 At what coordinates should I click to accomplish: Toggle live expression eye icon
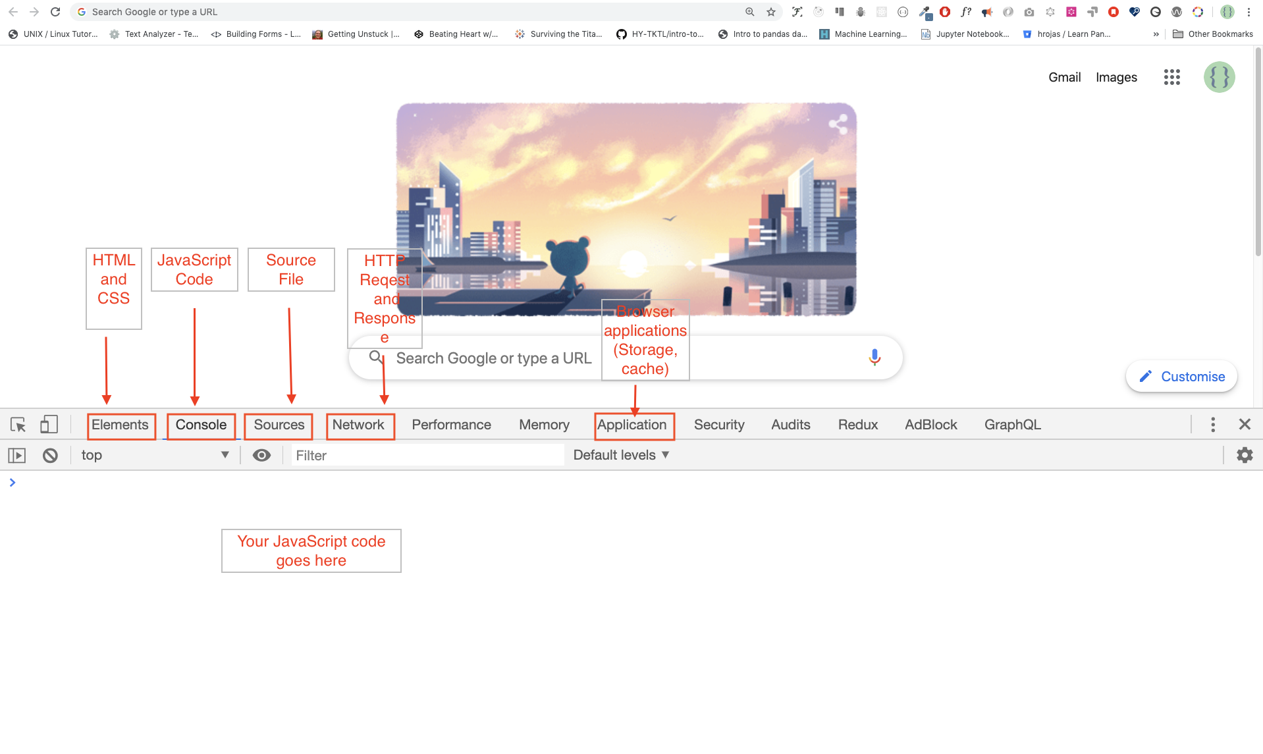261,455
